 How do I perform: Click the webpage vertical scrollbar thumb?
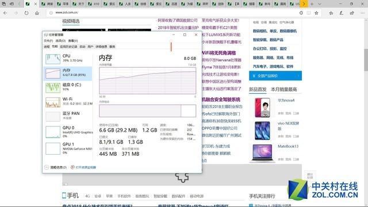click(366, 60)
